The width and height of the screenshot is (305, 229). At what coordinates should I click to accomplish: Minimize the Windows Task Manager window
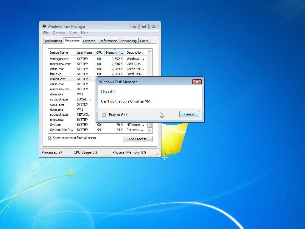134,27
